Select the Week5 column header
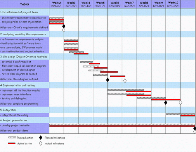Screen dimensions: 196x152 pyautogui.click(x=100, y=4)
